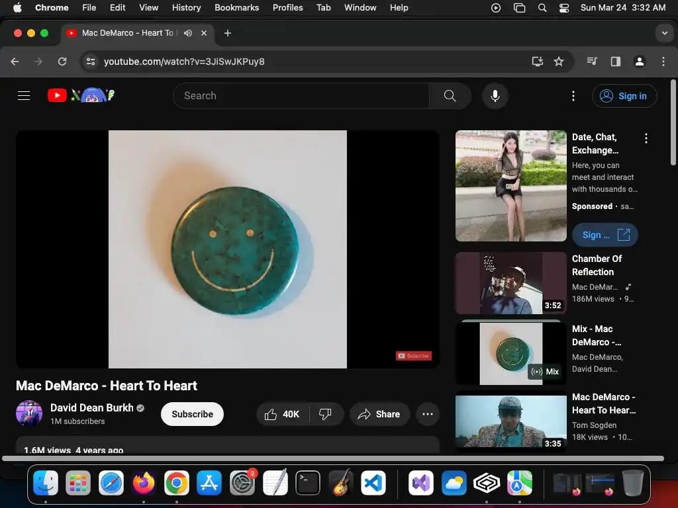Image resolution: width=678 pixels, height=508 pixels.
Task: Click the Share button
Action: click(x=379, y=414)
